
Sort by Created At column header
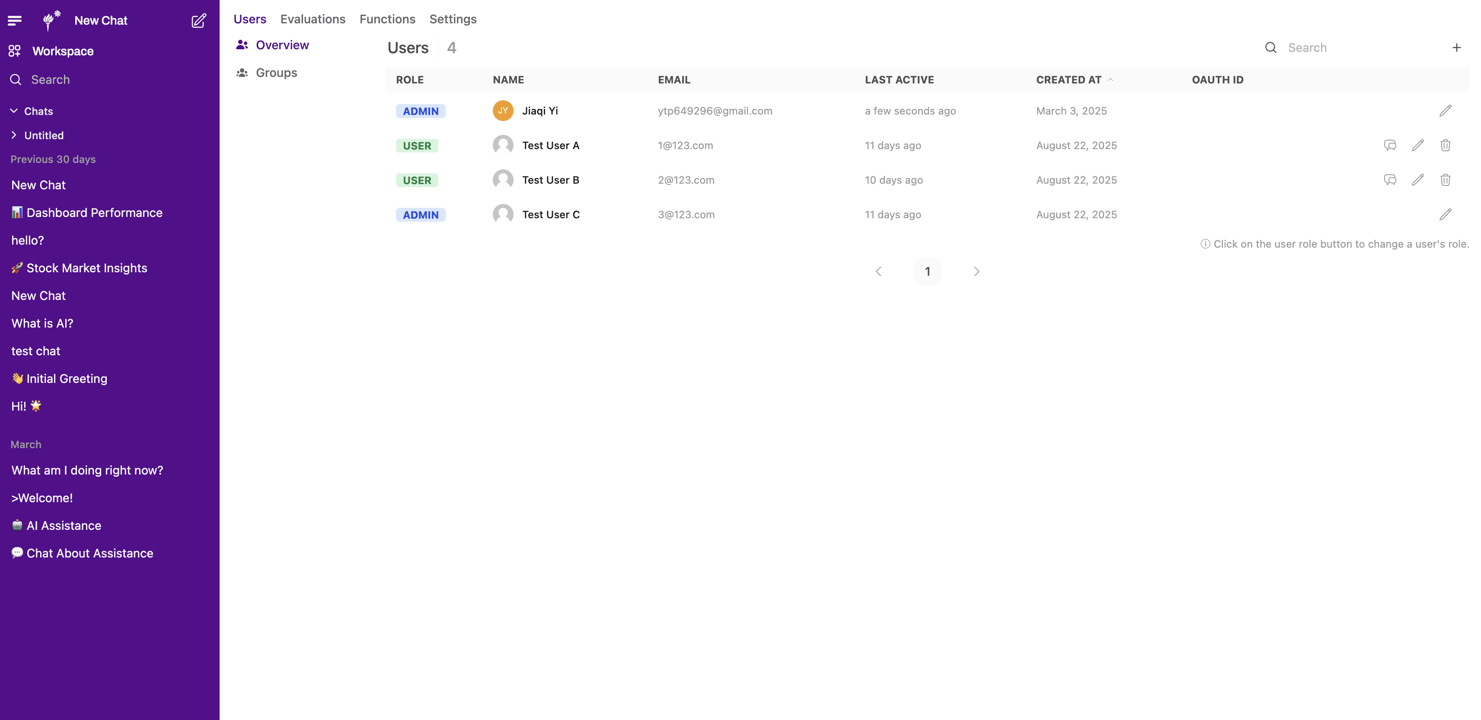pyautogui.click(x=1069, y=80)
